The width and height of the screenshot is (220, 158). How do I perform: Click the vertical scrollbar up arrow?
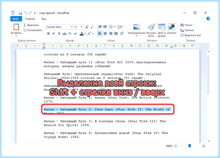tap(209, 52)
